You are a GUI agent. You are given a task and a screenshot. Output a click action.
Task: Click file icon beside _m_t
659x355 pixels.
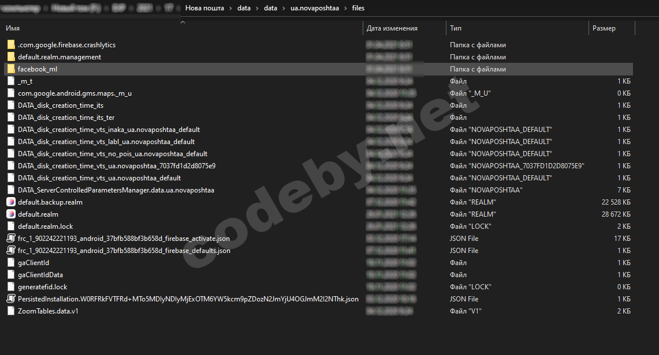coord(11,81)
